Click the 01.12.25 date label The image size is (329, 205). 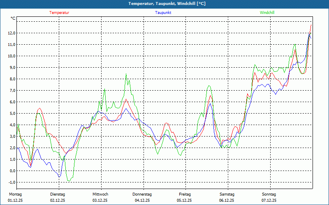point(16,200)
